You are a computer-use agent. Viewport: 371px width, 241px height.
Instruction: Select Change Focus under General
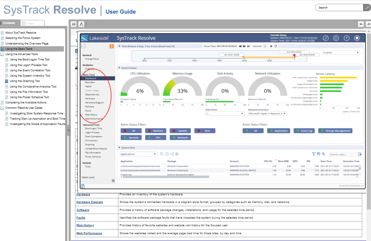92,59
